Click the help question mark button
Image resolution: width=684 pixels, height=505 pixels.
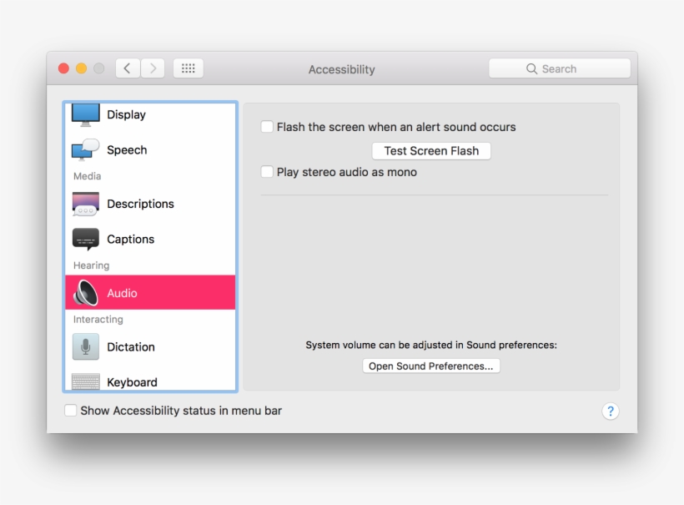click(610, 411)
